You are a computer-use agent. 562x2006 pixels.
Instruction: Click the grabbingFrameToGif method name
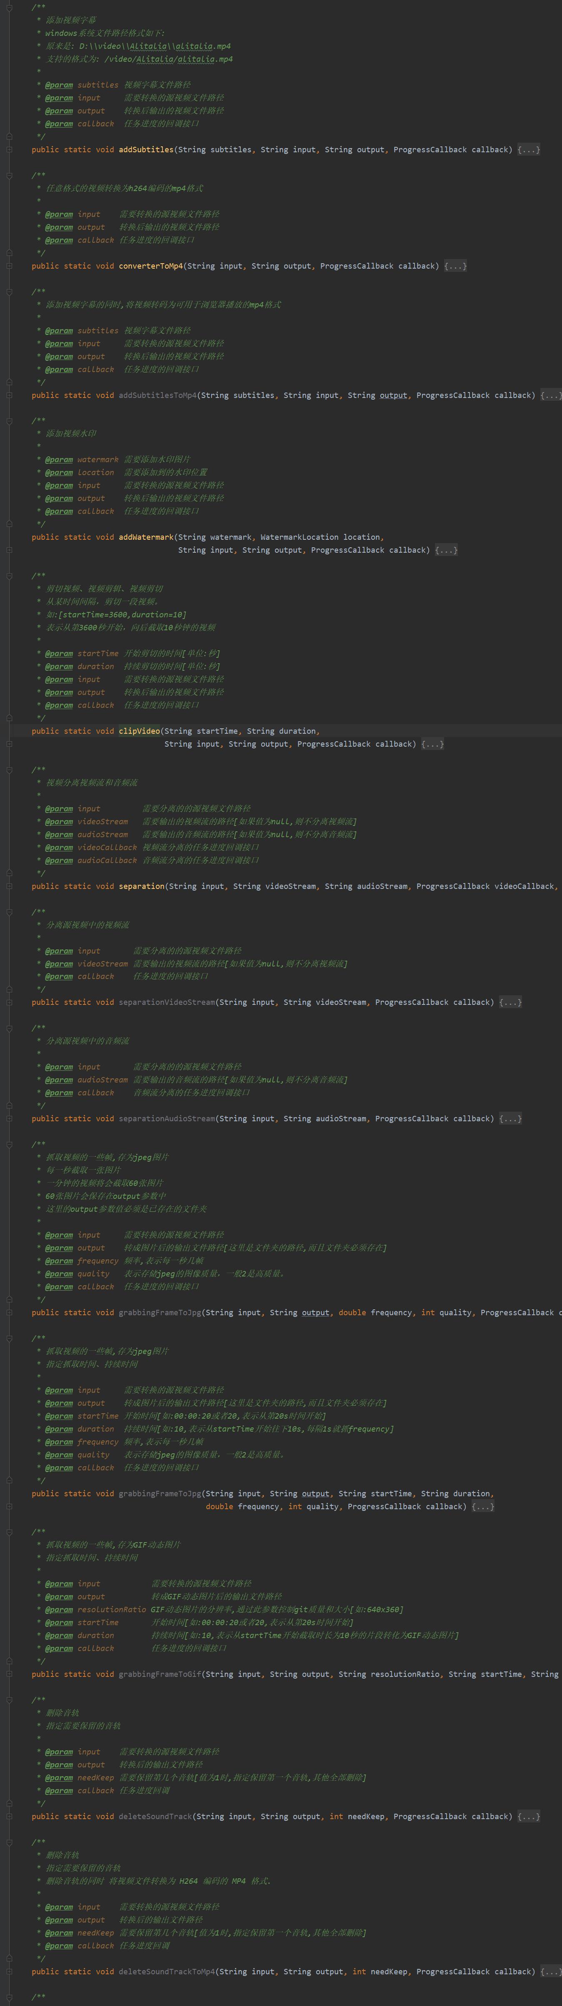pos(159,1674)
